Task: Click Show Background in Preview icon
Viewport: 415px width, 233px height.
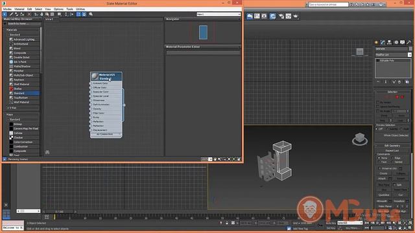Action: pos(53,14)
